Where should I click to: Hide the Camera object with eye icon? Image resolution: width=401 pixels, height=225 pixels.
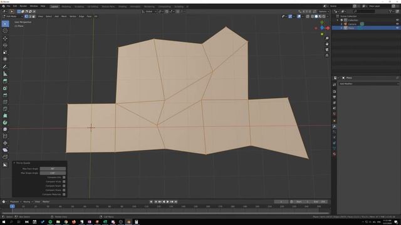click(397, 24)
